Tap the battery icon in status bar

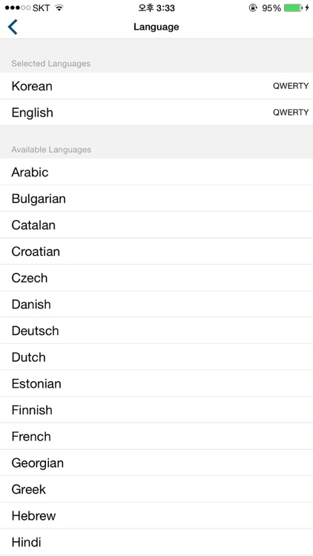pos(293,8)
